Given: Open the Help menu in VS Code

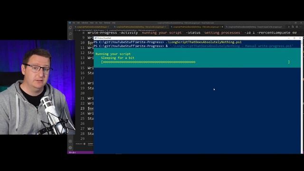Looking at the screenshot, I should pos(114,23).
